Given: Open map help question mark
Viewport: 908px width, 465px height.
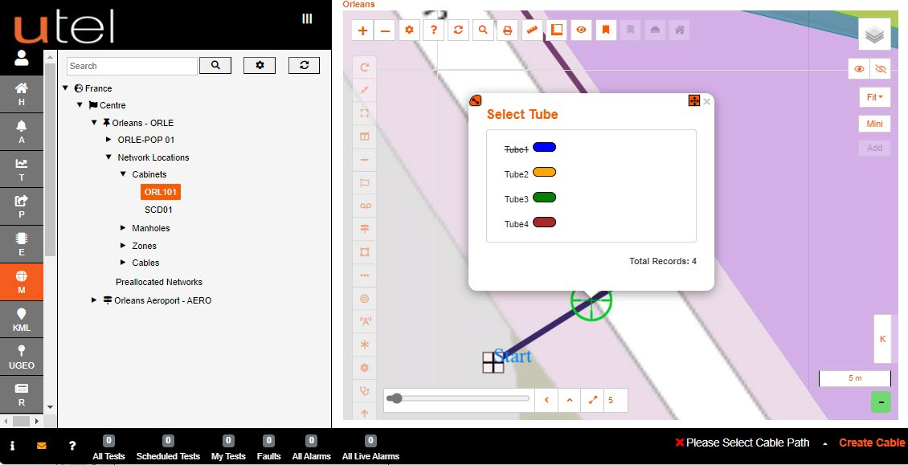Looking at the screenshot, I should 434,30.
